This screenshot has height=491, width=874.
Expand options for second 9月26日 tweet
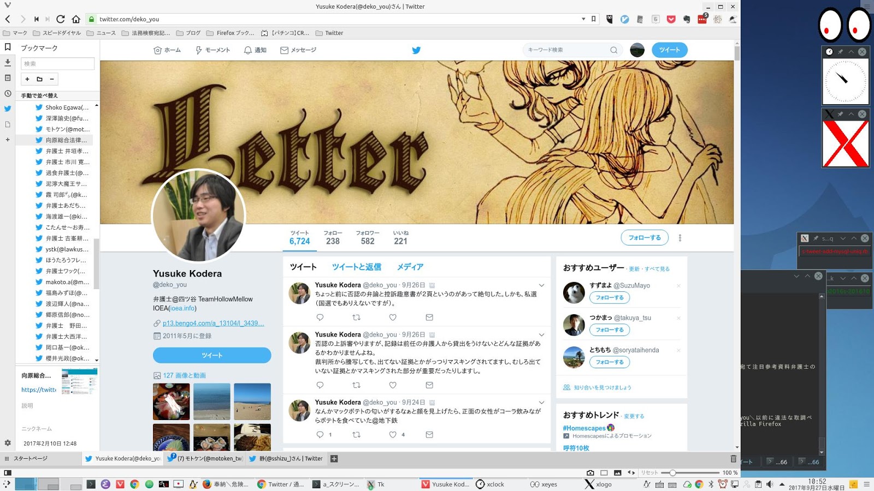click(x=541, y=335)
